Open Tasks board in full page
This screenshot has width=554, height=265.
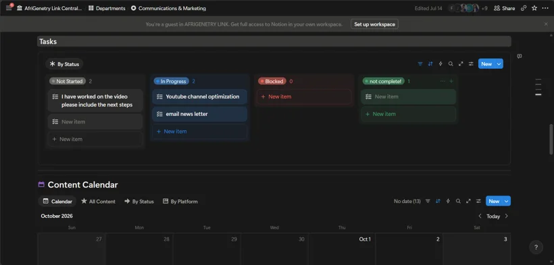[461, 64]
